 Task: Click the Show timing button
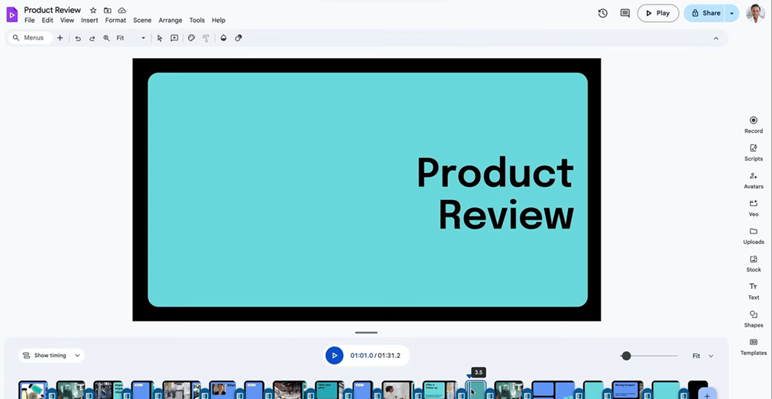44,356
